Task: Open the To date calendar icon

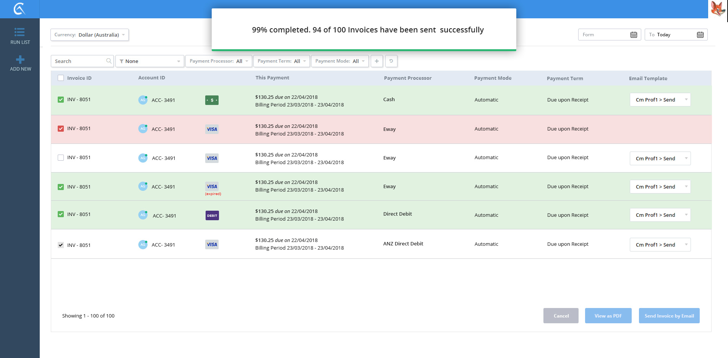Action: pyautogui.click(x=700, y=35)
